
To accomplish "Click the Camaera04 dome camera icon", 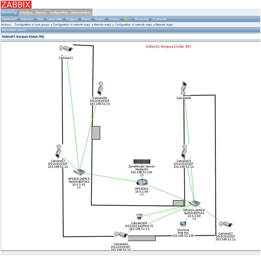I will click(x=139, y=217).
